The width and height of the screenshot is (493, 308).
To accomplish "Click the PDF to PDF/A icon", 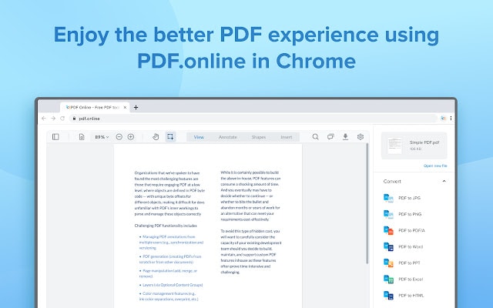I will pyautogui.click(x=388, y=230).
